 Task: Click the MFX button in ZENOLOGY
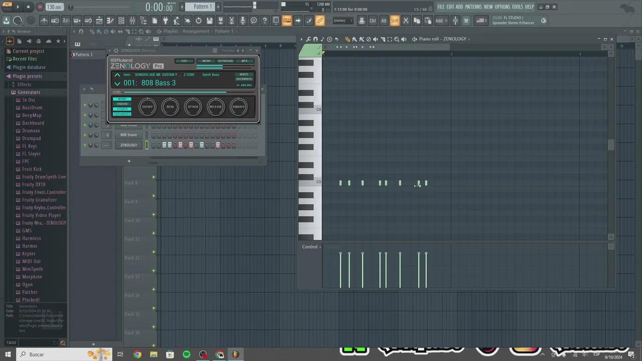(x=245, y=61)
